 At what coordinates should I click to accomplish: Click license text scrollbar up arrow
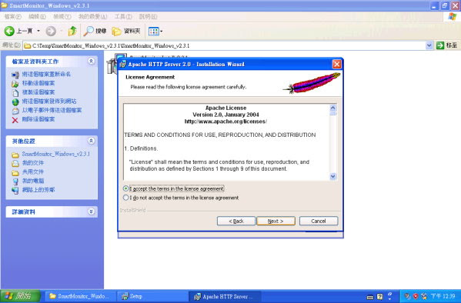(332, 108)
